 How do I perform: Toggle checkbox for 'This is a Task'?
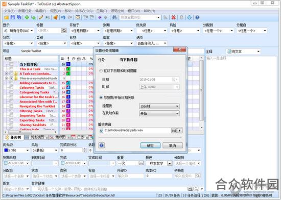click(x=11, y=69)
